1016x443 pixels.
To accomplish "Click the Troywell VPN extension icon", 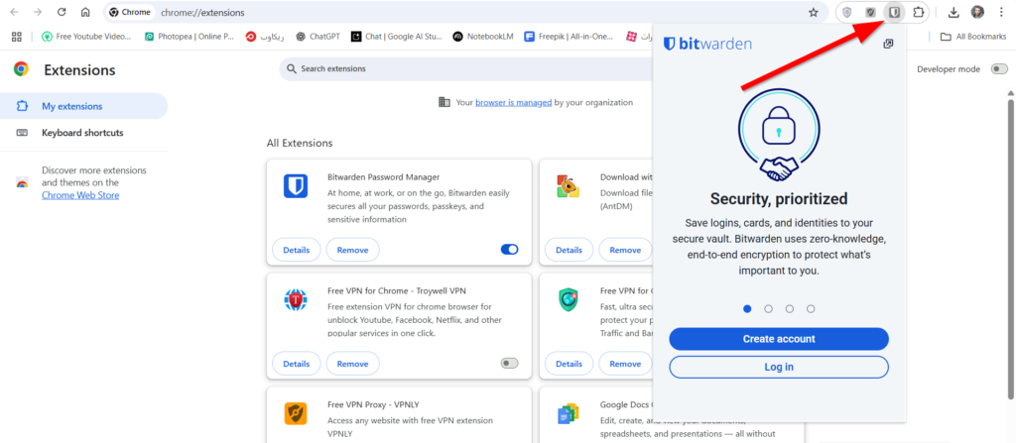I will click(296, 300).
